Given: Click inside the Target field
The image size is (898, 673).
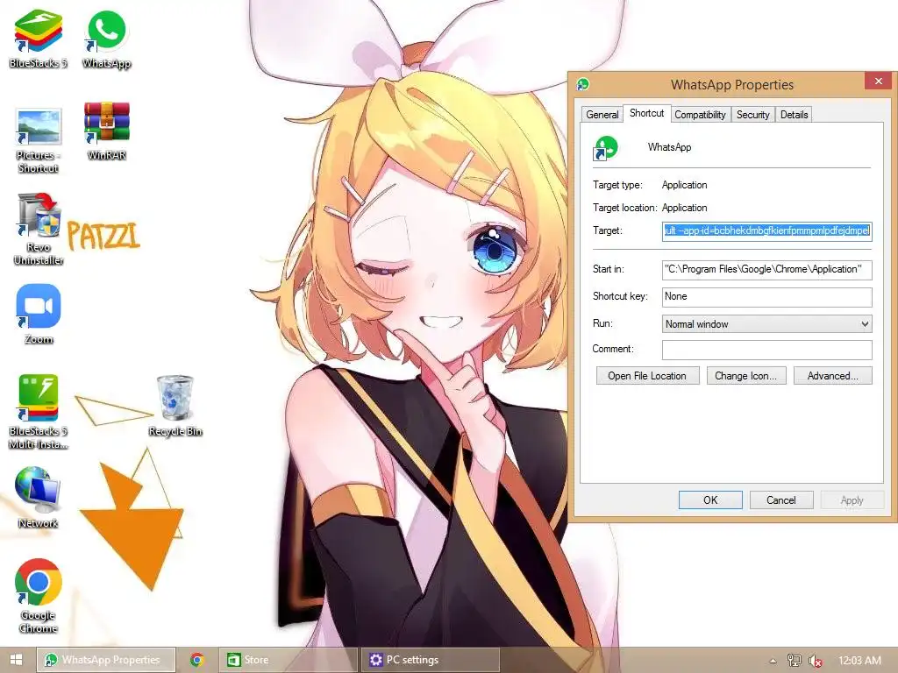Looking at the screenshot, I should click(766, 230).
